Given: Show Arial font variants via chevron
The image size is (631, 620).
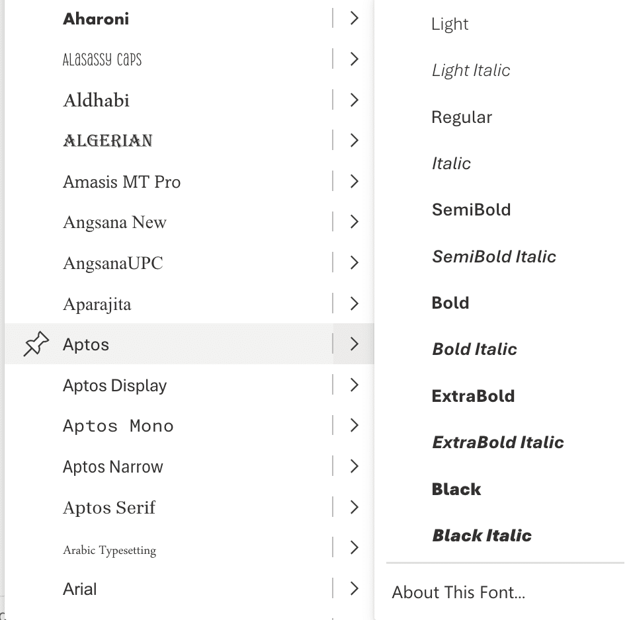Looking at the screenshot, I should (354, 588).
